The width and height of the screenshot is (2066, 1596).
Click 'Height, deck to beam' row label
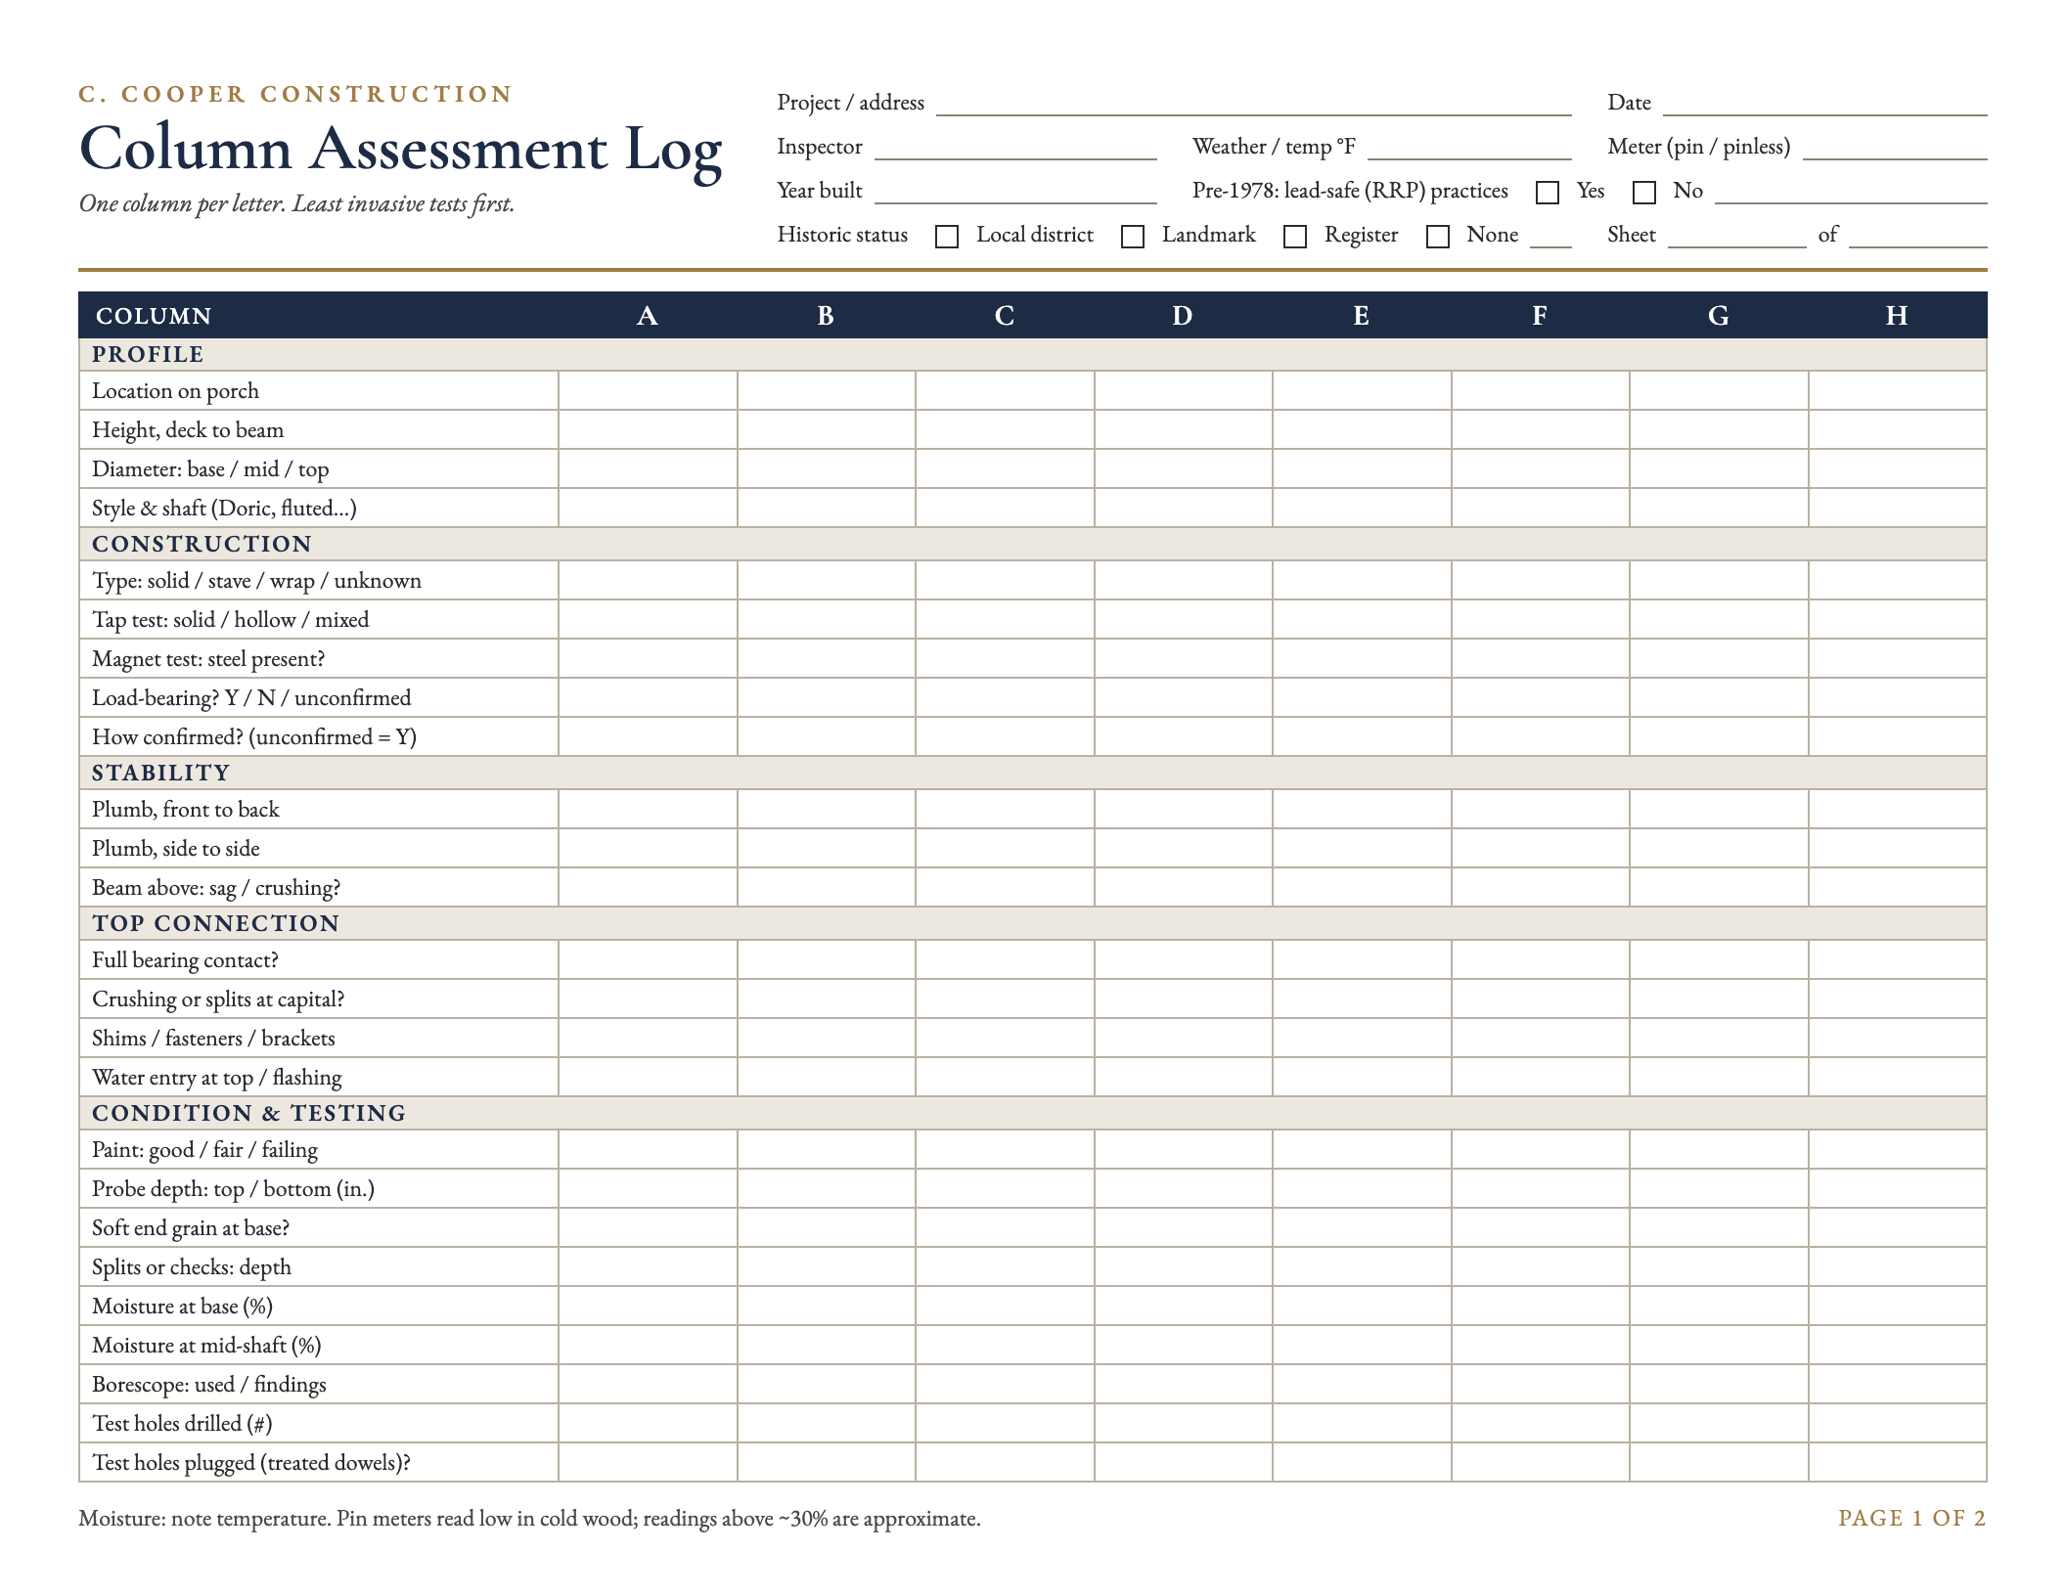tap(188, 430)
